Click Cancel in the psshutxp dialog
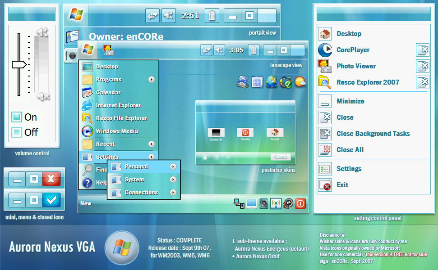This screenshot has width=438, height=270. 281,157
